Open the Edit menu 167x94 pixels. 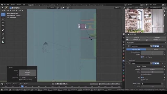(8, 5)
